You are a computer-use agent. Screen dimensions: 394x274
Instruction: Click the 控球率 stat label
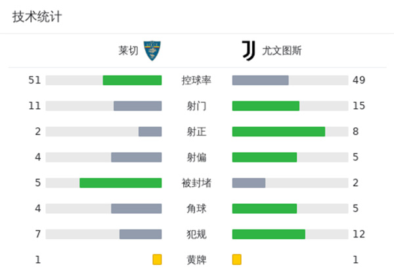click(196, 81)
